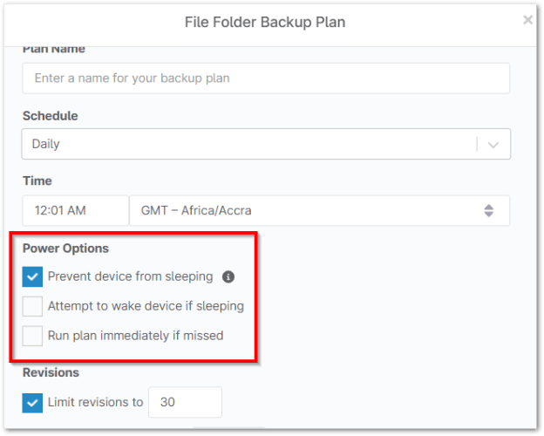Click the timezone up-down arrows icon

coord(488,210)
